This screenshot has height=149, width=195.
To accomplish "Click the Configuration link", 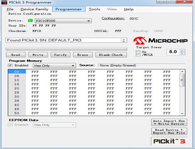I will pos(113,18).
